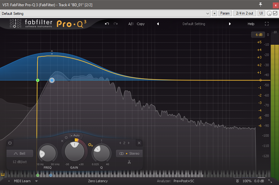The width and height of the screenshot is (279, 185).
Task: Click the 0.0 dB output level
Action: pos(259,181)
